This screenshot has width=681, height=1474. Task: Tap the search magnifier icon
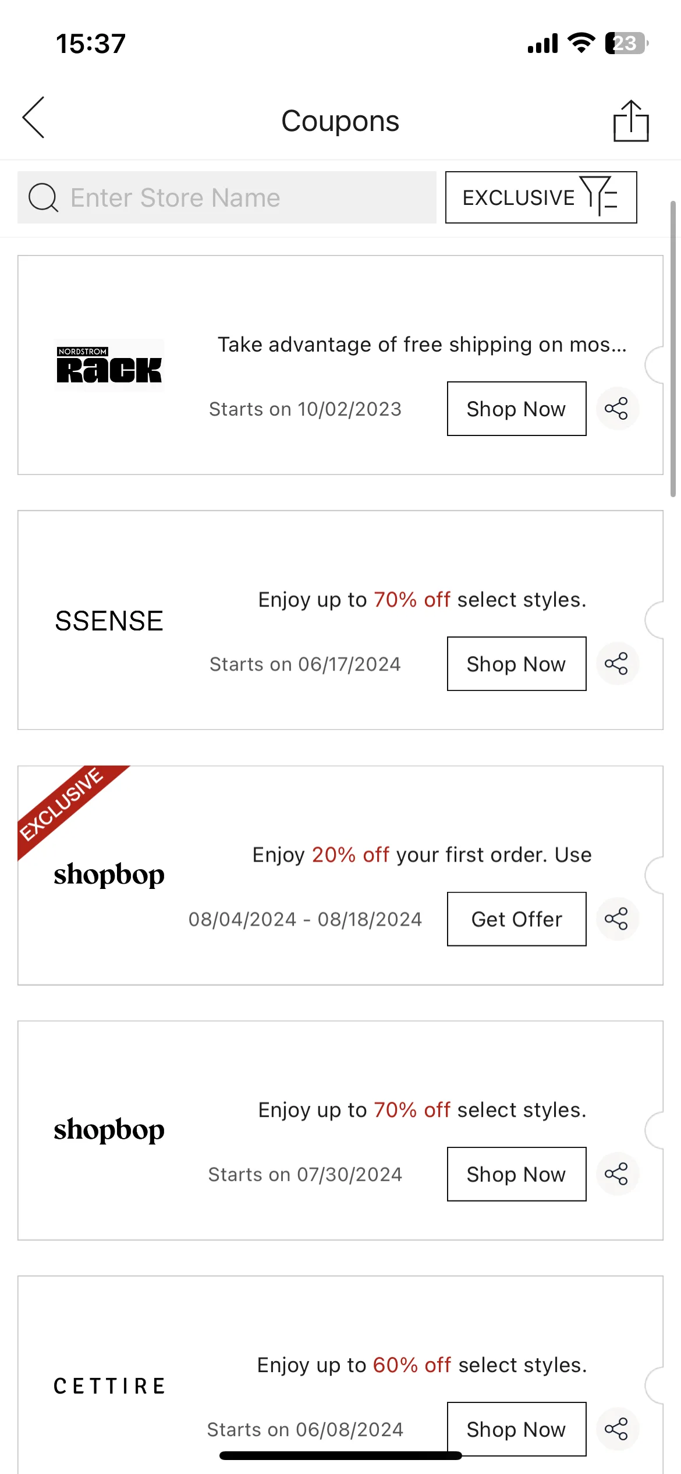(x=43, y=197)
